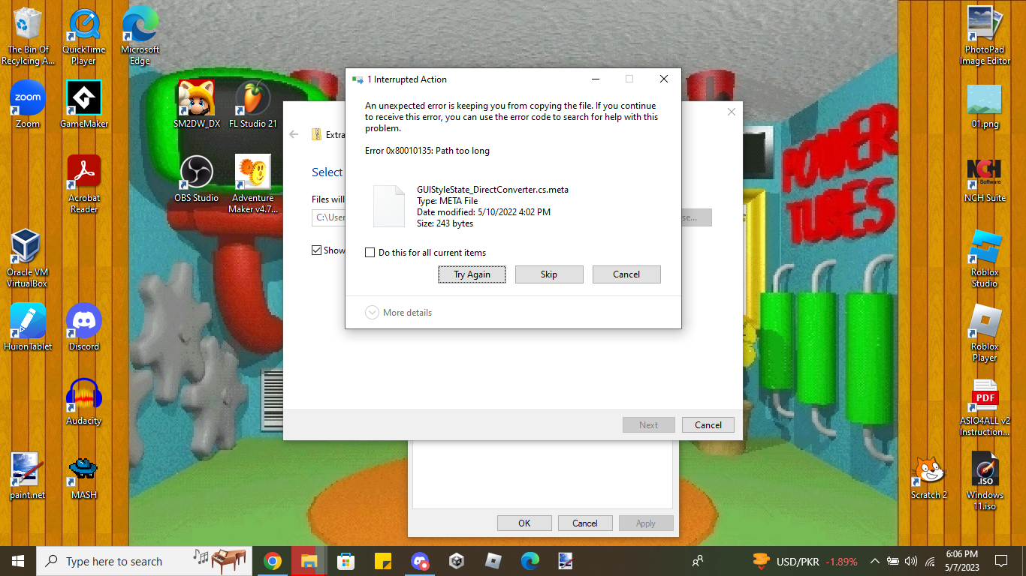Viewport: 1026px width, 576px height.
Task: Open the notification center icon
Action: pos(1000,561)
